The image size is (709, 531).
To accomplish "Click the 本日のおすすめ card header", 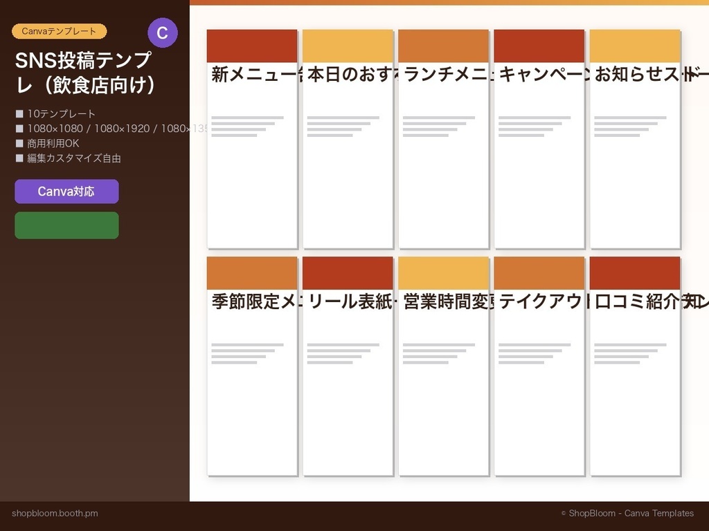I will pyautogui.click(x=347, y=44).
